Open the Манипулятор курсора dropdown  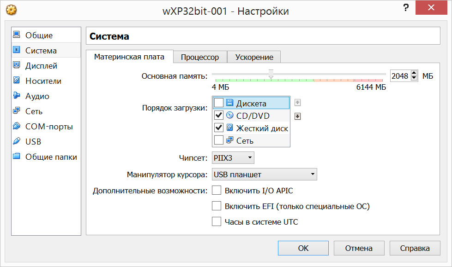click(x=265, y=174)
